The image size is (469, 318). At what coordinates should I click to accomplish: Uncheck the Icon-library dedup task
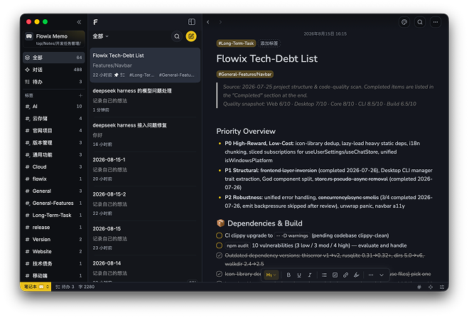[x=220, y=274]
